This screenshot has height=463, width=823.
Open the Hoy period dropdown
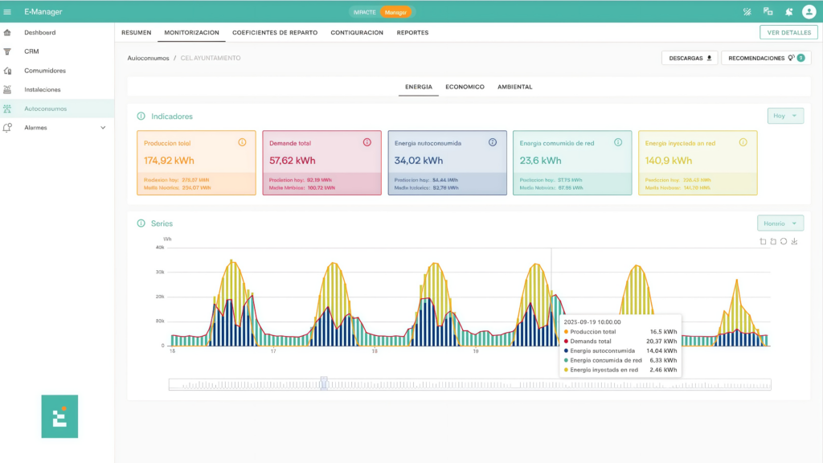(x=784, y=116)
